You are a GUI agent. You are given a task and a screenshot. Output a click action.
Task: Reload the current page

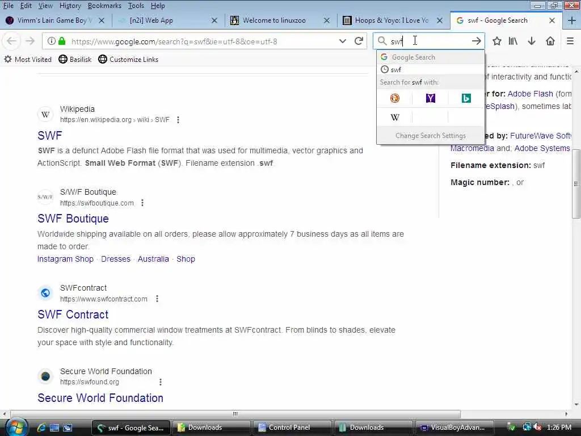[x=359, y=41]
